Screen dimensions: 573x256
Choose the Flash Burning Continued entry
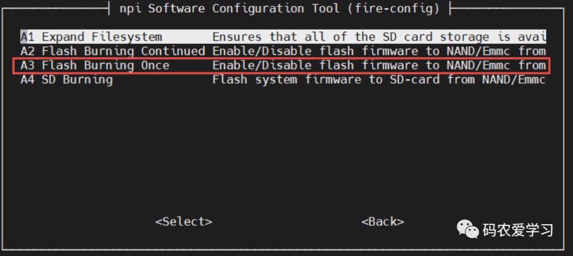point(283,51)
